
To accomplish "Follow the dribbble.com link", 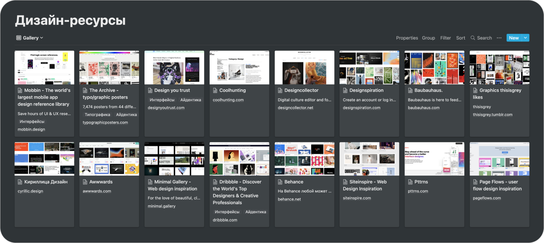I will tap(225, 220).
